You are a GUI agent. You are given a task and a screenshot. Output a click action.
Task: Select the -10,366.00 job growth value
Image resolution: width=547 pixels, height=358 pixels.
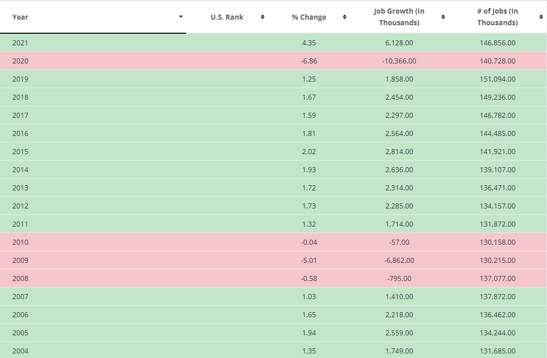[399, 61]
